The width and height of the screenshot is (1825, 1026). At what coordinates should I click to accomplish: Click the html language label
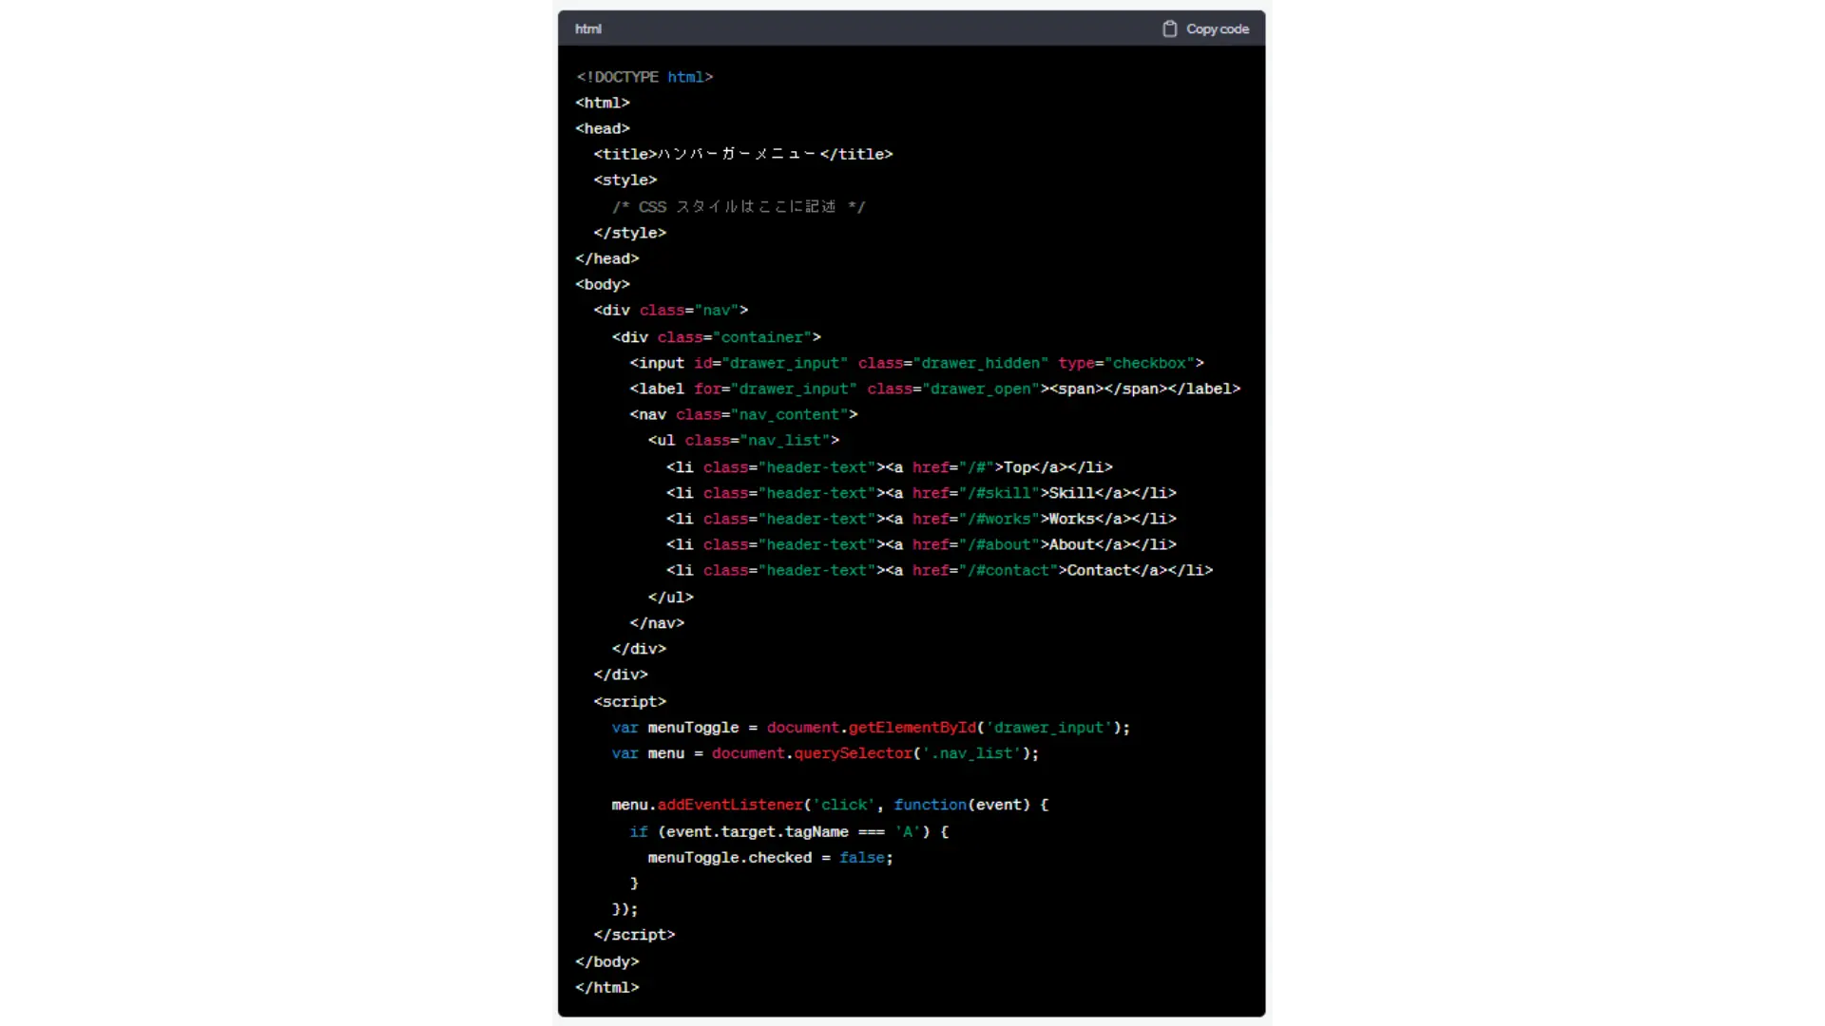(587, 28)
